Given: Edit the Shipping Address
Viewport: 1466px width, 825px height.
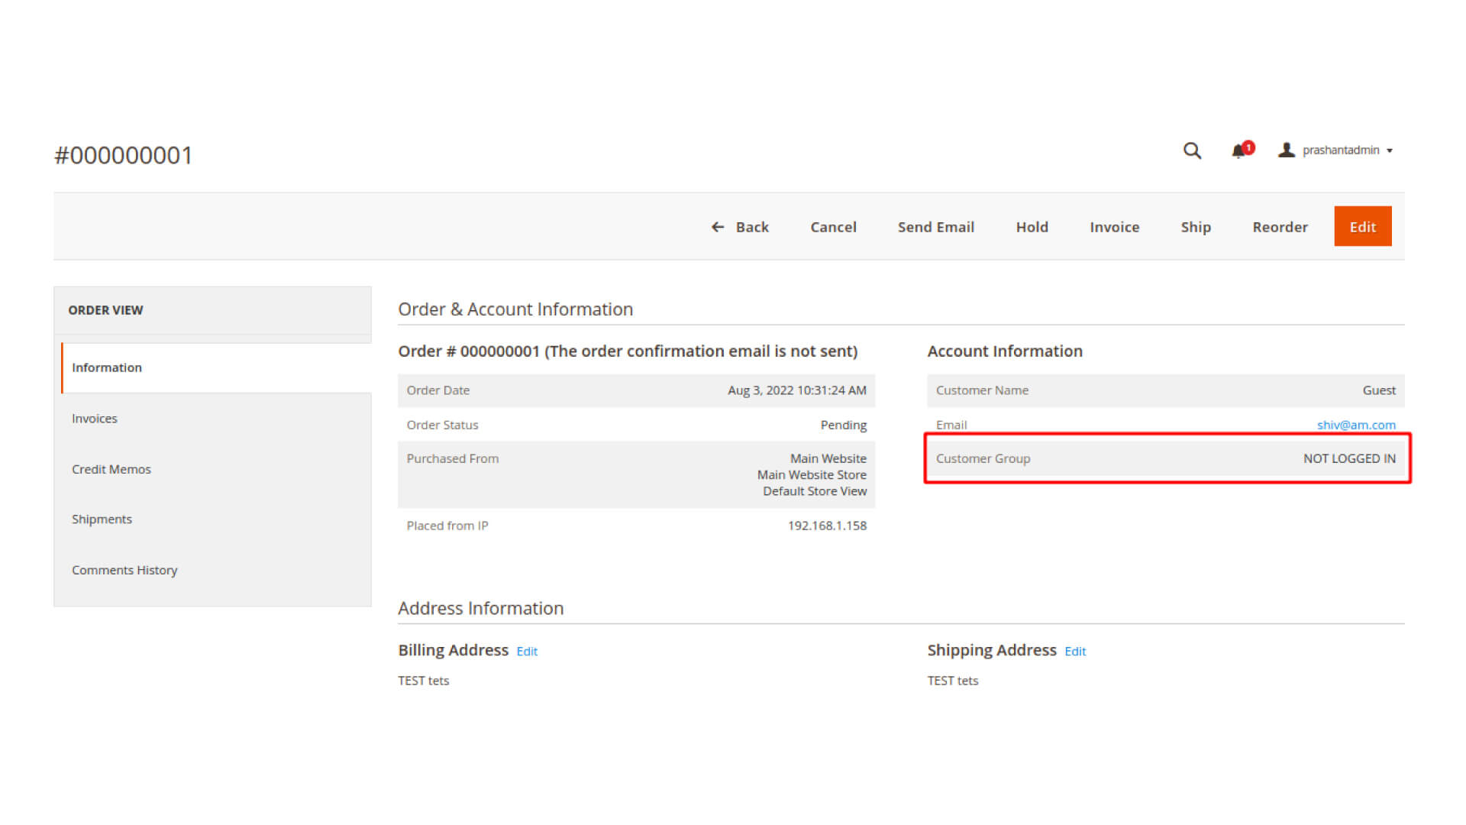Looking at the screenshot, I should point(1075,652).
